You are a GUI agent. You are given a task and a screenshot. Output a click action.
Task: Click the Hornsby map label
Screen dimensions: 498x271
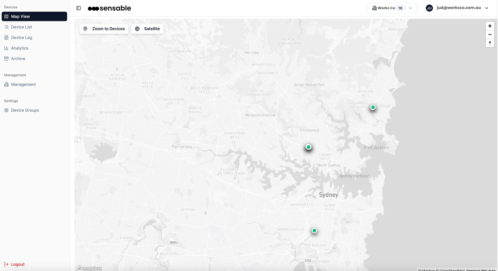pyautogui.click(x=251, y=52)
